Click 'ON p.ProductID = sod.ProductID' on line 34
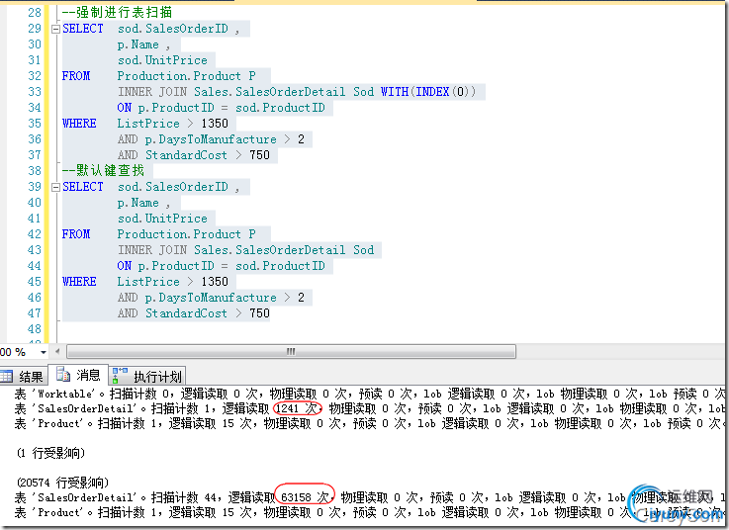The width and height of the screenshot is (729, 530). [221, 108]
